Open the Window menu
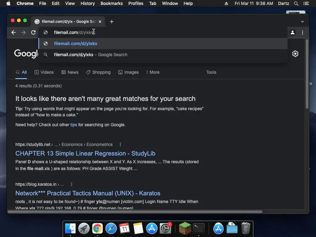 [x=170, y=3]
